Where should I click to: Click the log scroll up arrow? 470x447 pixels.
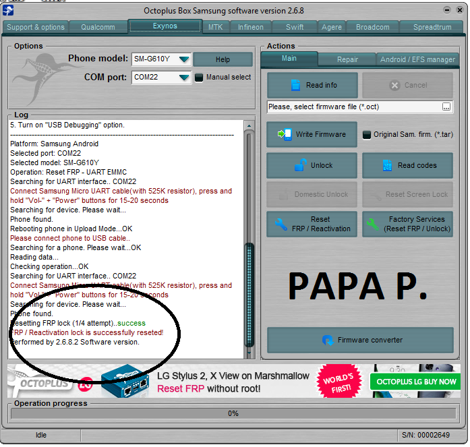[249, 125]
